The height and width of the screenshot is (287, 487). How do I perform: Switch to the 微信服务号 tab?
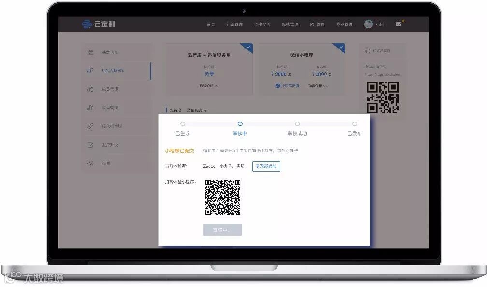[x=197, y=110]
